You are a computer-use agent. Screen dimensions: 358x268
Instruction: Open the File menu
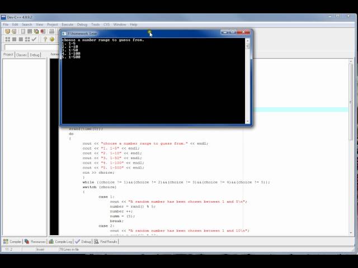coord(6,25)
